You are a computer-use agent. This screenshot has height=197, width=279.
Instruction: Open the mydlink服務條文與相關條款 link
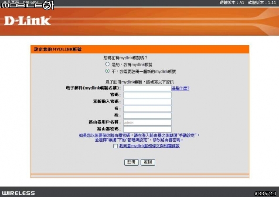pos(149,146)
